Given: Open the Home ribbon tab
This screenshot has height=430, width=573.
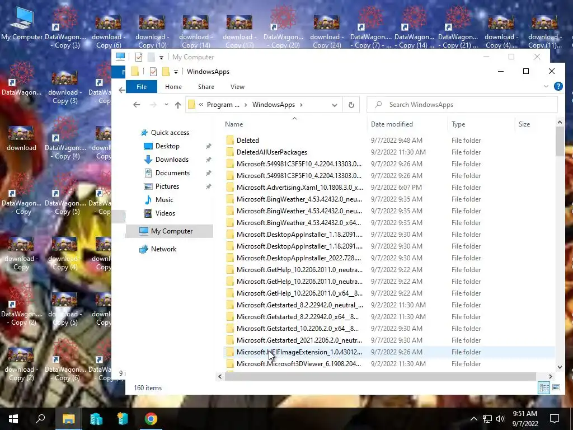Looking at the screenshot, I should 173,87.
